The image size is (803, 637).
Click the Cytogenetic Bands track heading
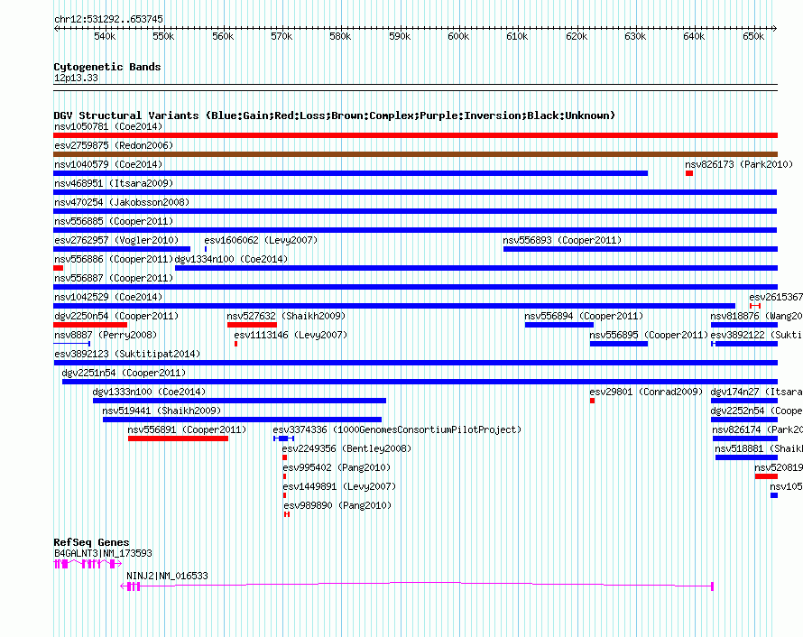coord(107,67)
